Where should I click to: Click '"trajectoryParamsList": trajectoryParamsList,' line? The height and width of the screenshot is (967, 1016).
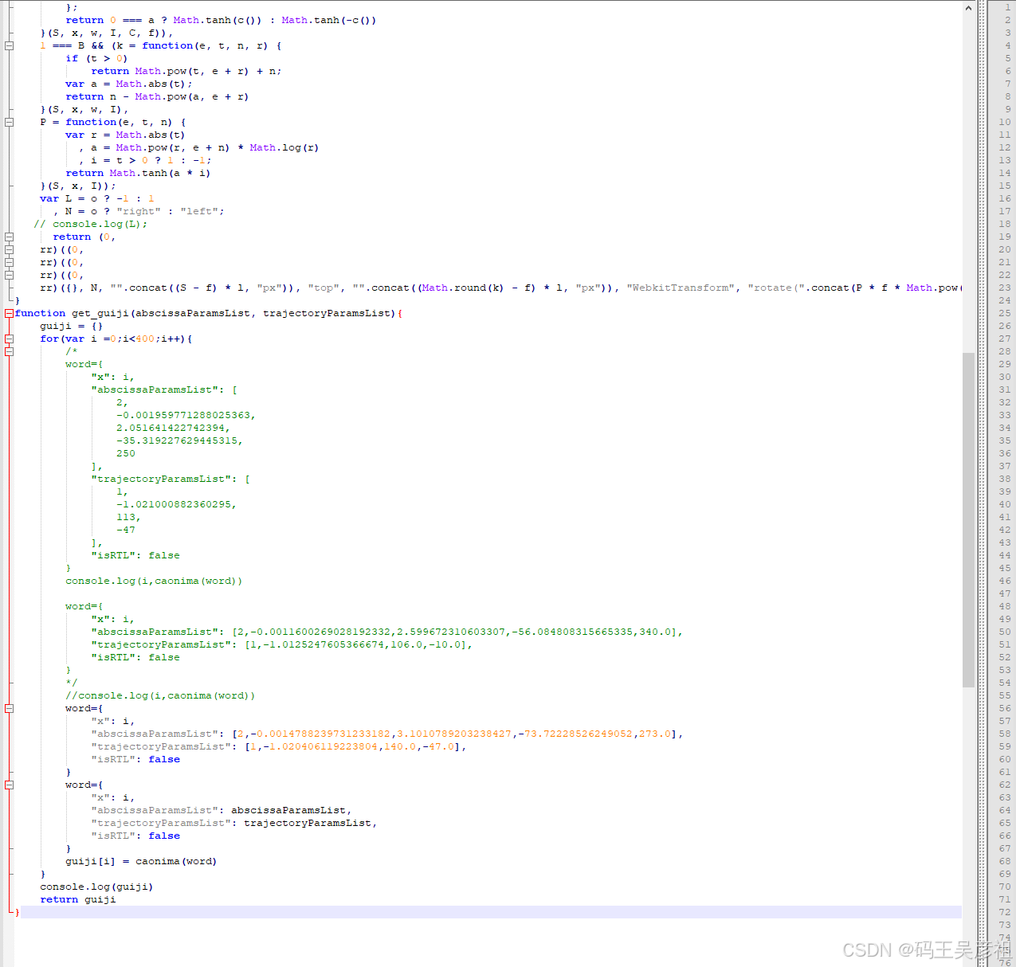[x=233, y=823]
